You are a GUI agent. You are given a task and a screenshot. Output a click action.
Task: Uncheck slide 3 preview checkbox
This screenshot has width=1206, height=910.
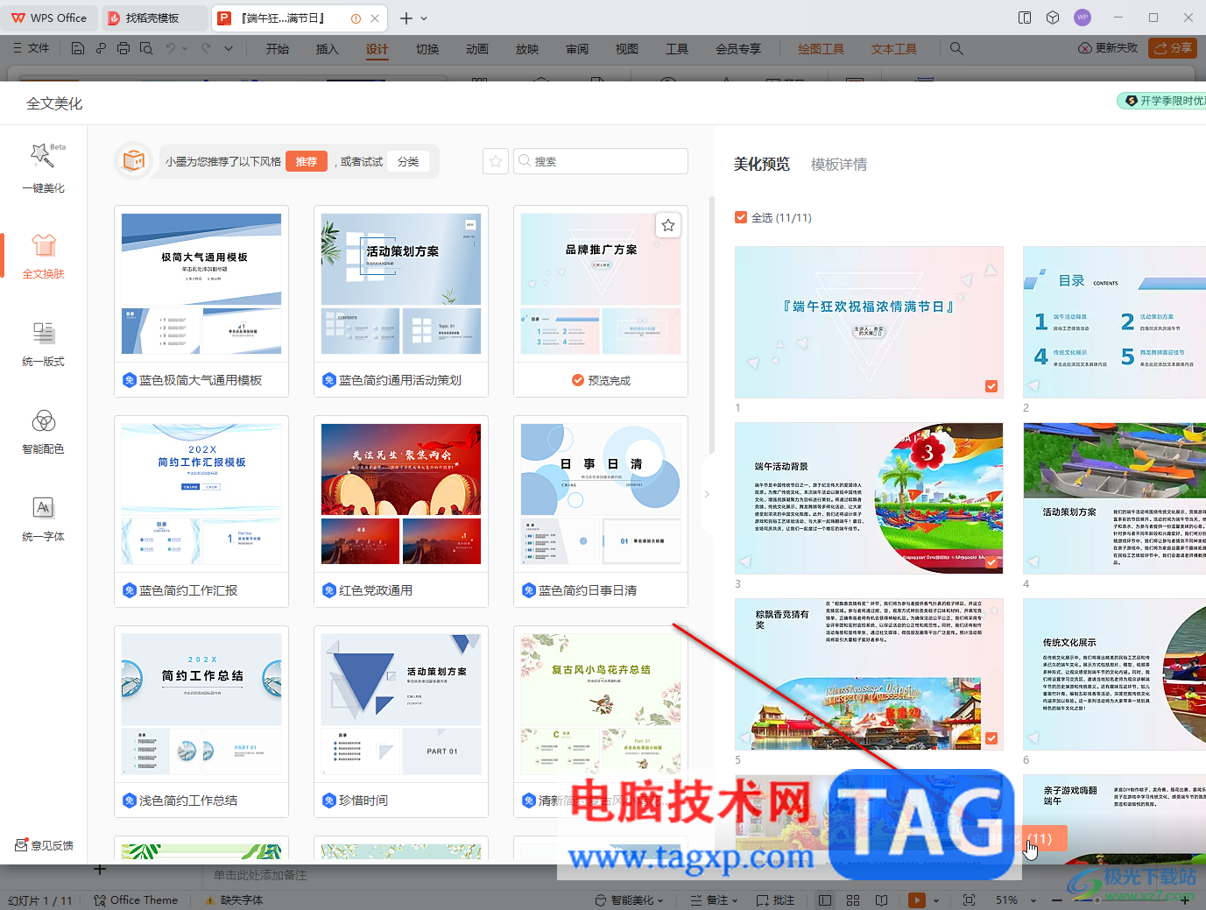coord(991,562)
